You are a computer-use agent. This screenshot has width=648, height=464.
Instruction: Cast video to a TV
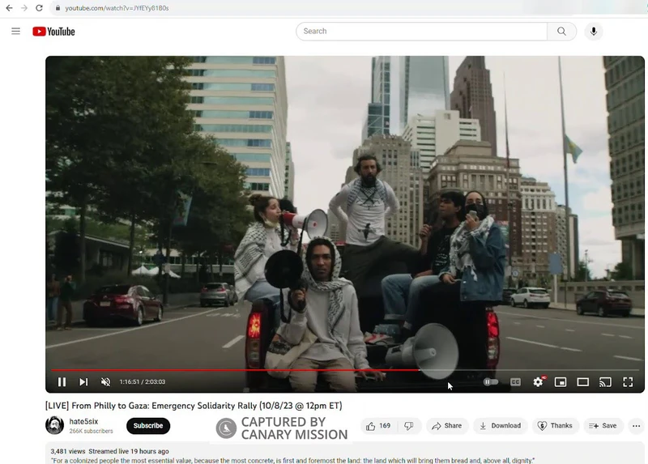point(605,382)
